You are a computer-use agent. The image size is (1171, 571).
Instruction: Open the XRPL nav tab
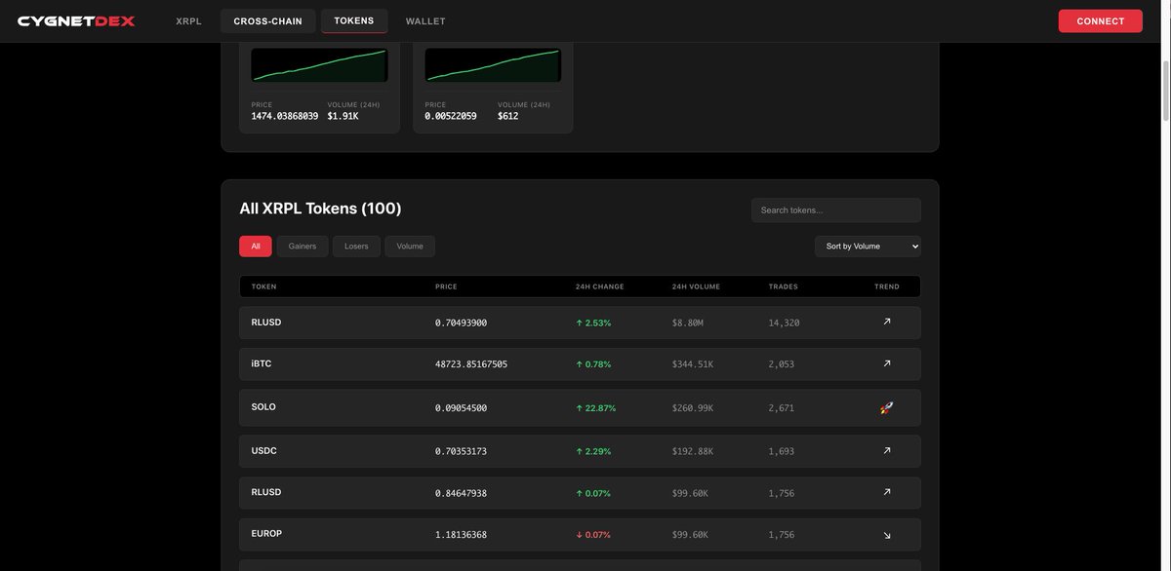point(188,21)
